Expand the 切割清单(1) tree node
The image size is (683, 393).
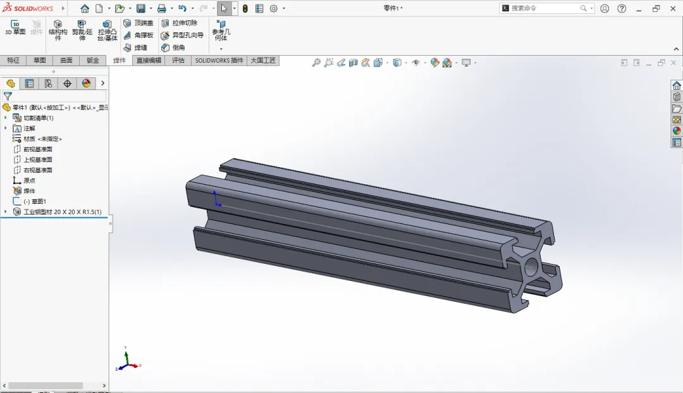click(x=5, y=118)
